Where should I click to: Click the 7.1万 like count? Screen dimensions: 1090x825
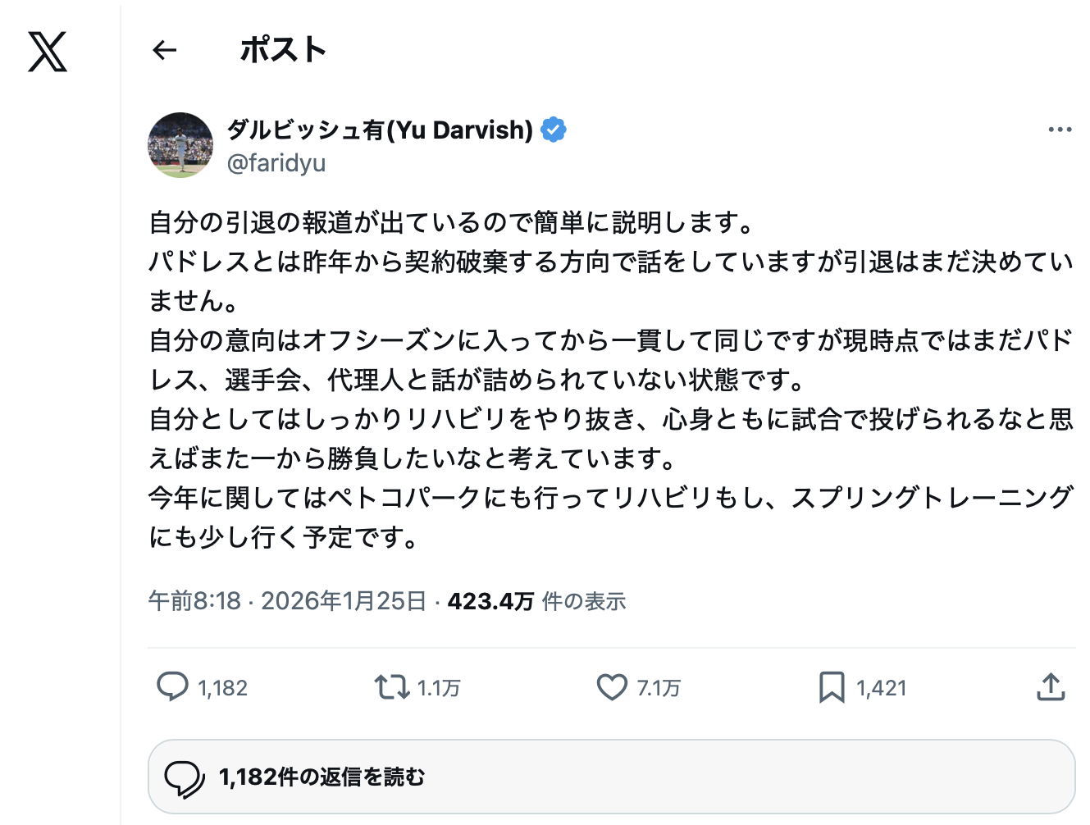[x=659, y=688]
